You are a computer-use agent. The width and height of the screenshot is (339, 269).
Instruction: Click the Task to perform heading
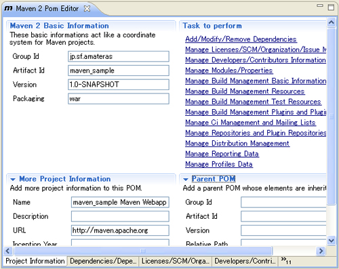212,26
